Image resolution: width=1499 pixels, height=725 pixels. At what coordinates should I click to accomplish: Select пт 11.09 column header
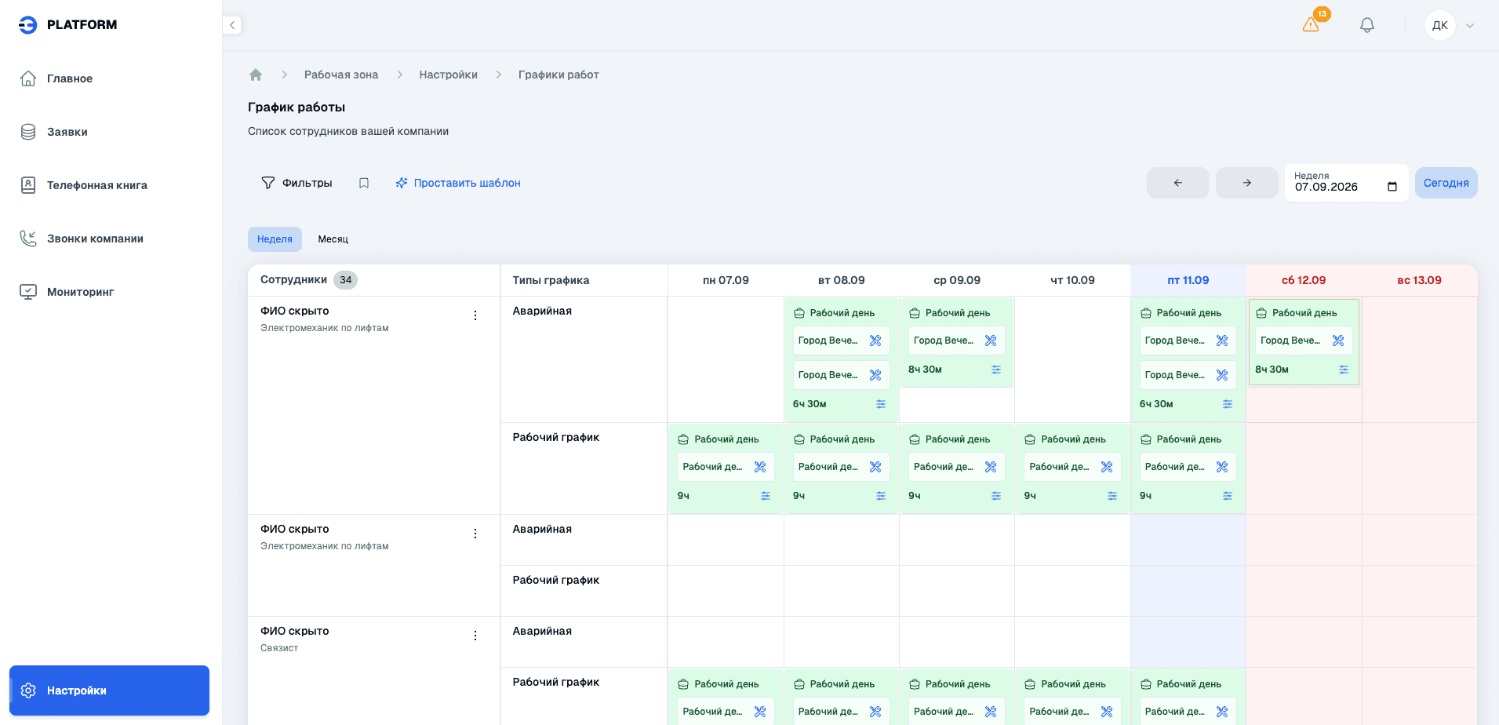tap(1188, 280)
